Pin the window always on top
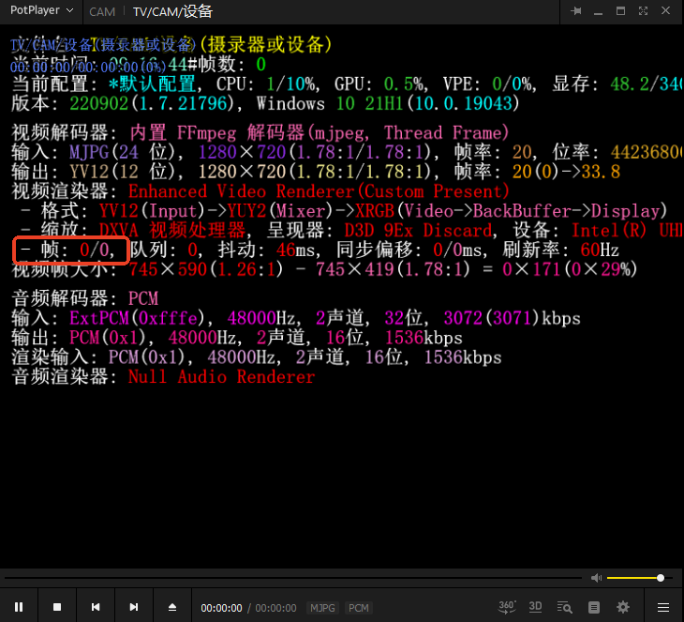The image size is (684, 622). (x=575, y=11)
